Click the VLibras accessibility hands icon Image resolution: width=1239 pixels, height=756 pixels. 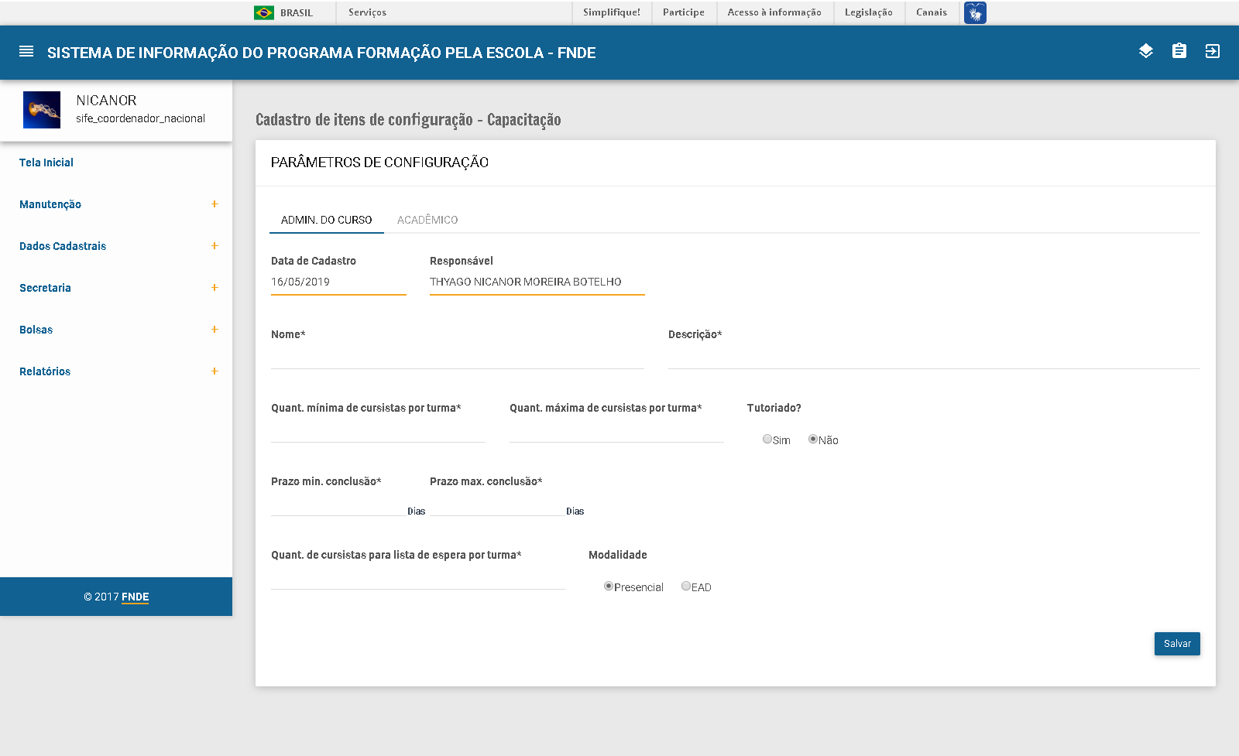(975, 12)
